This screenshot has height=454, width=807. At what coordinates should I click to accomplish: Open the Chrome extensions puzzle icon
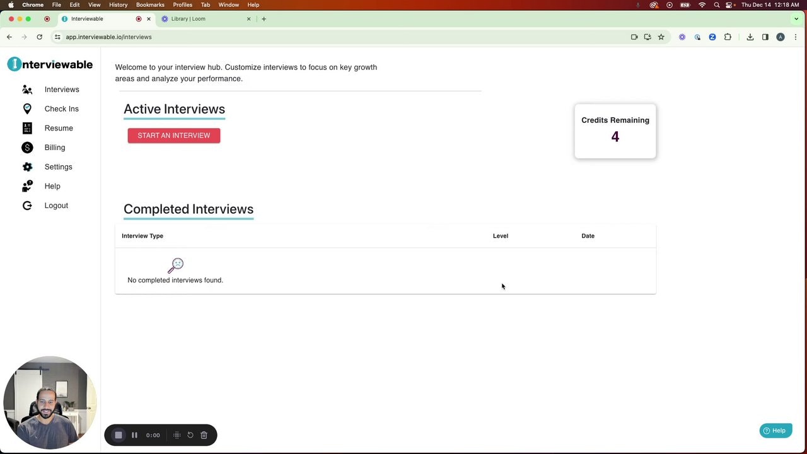728,37
